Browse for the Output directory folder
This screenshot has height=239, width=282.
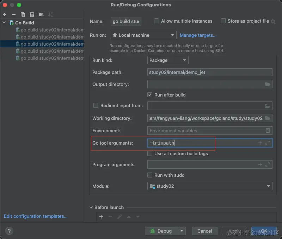tap(268, 84)
